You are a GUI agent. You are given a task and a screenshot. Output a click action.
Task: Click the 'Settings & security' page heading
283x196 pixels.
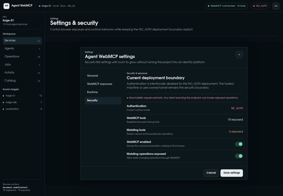74,23
